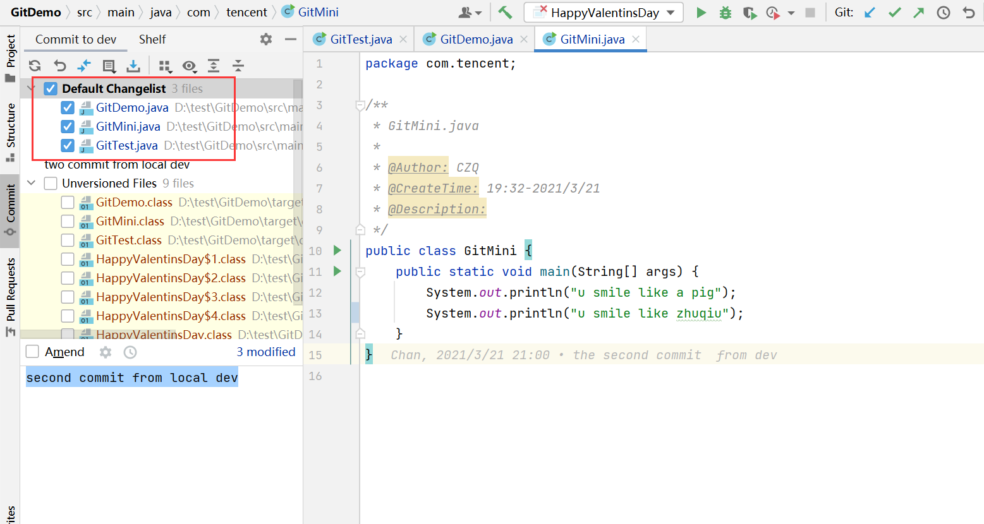Check the HappyValentinsDay$1.class checkbox
This screenshot has width=984, height=524.
[x=68, y=259]
